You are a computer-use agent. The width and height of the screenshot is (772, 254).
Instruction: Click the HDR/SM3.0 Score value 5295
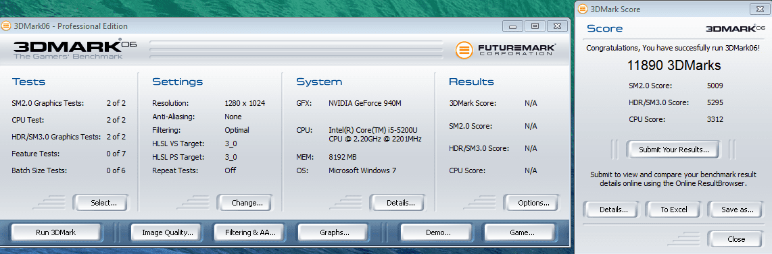pyautogui.click(x=715, y=102)
